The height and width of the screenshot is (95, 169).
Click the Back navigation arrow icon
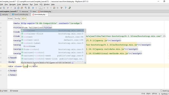33,8
